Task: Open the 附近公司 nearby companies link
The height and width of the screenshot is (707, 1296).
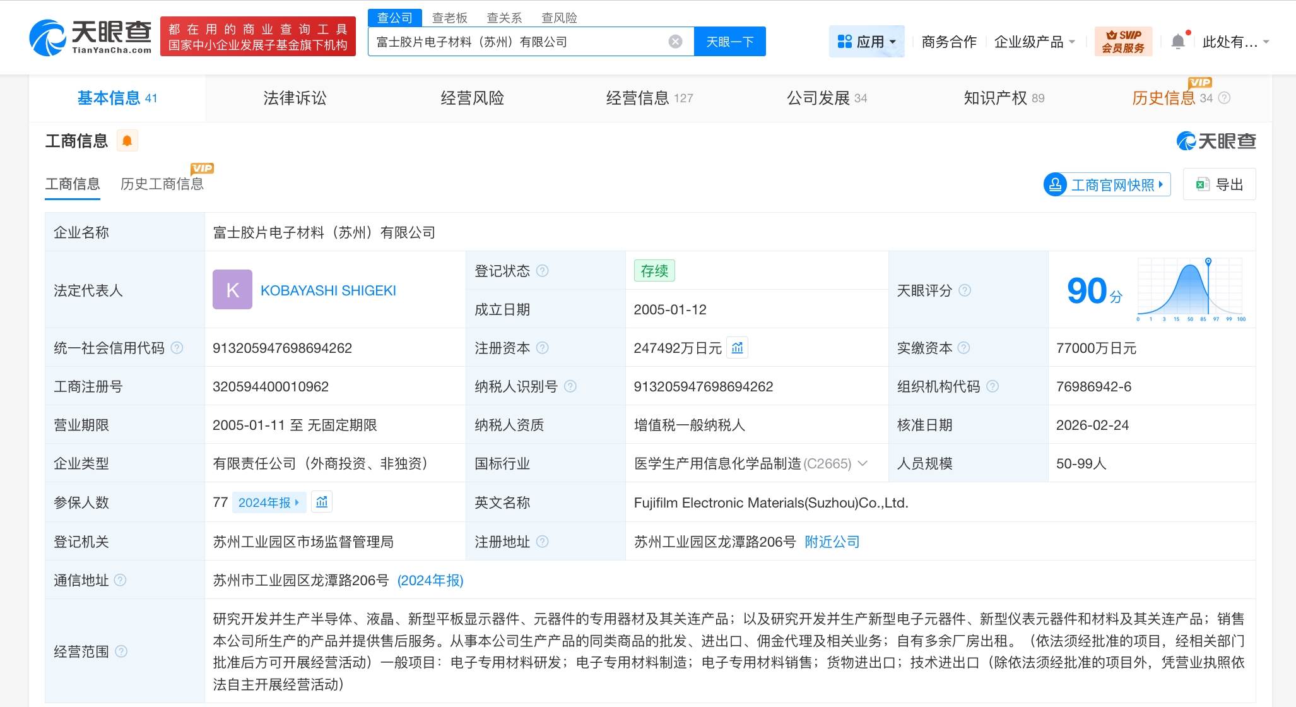Action: tap(832, 542)
